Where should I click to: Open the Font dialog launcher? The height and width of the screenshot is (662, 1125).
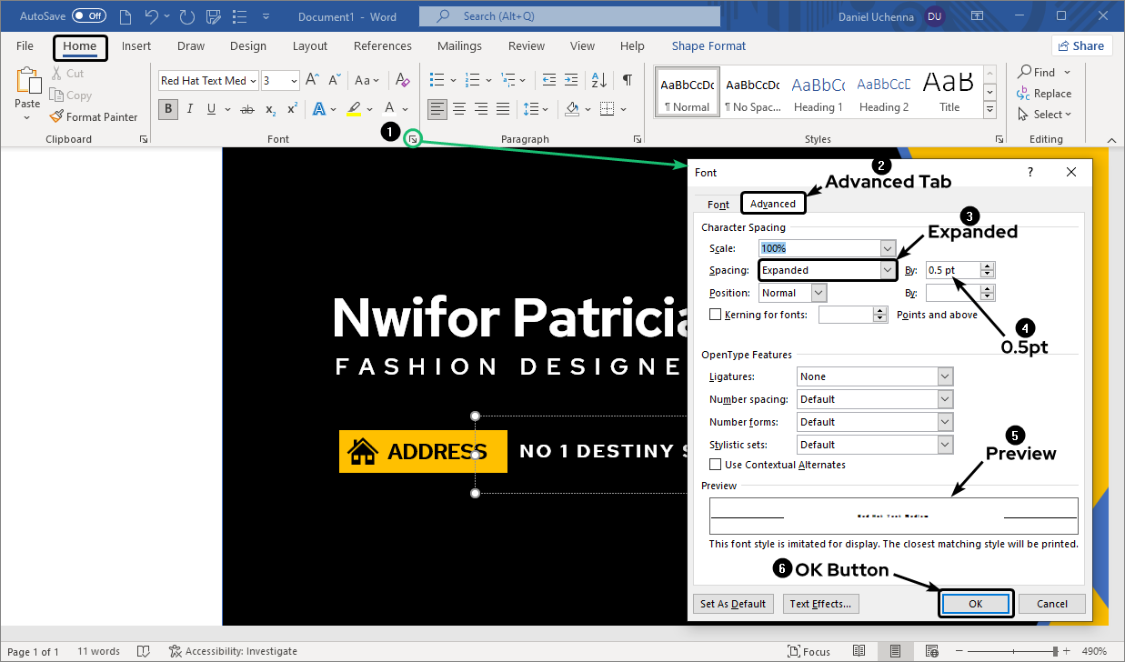click(413, 139)
